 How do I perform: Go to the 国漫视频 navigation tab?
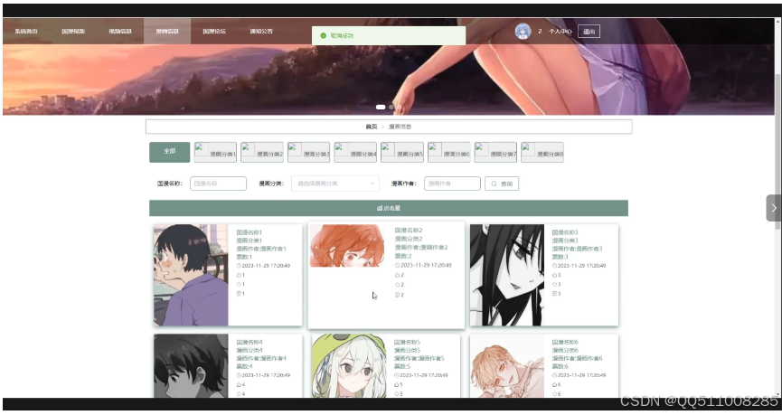click(73, 32)
